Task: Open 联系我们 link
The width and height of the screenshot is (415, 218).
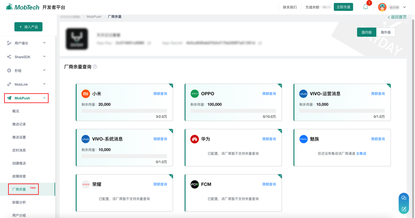Action: pyautogui.click(x=290, y=7)
